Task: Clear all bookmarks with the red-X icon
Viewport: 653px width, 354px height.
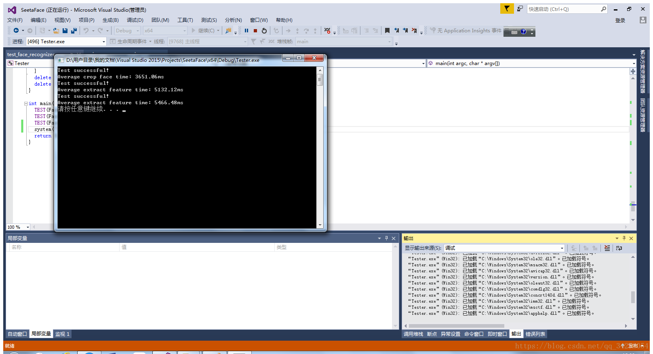Action: click(414, 30)
